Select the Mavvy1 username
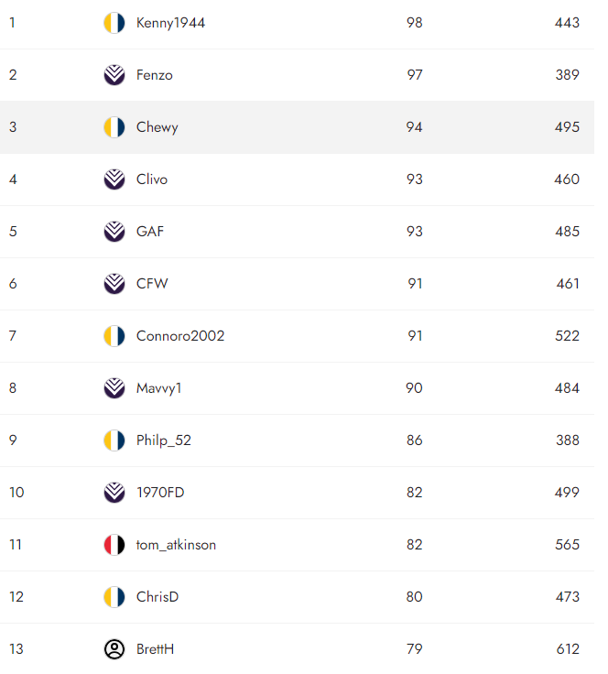Viewport: 608px width, 674px height. [159, 388]
